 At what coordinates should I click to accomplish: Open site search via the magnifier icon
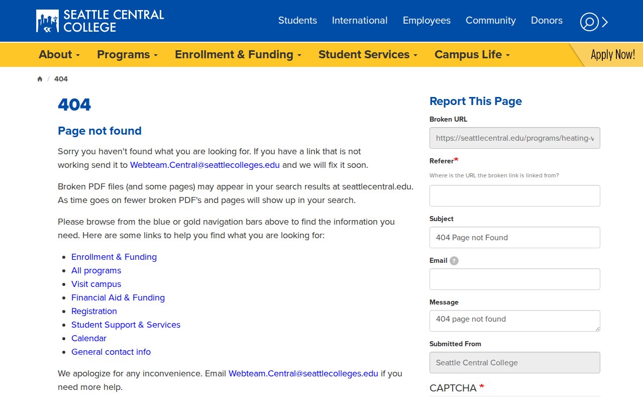589,22
